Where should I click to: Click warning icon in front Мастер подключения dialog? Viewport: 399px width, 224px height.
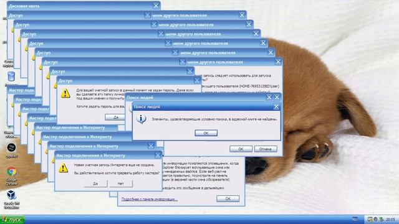click(63, 168)
